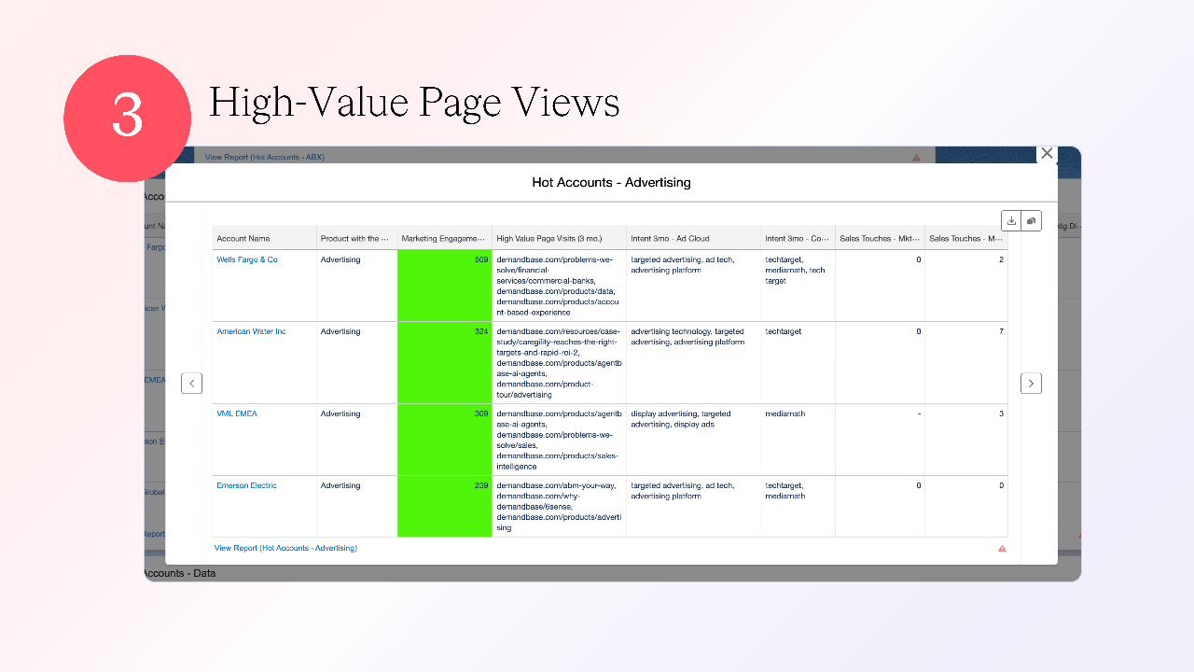Image resolution: width=1194 pixels, height=672 pixels.
Task: Click View Report (Hot Accounts - ABX) link
Action: (x=265, y=157)
